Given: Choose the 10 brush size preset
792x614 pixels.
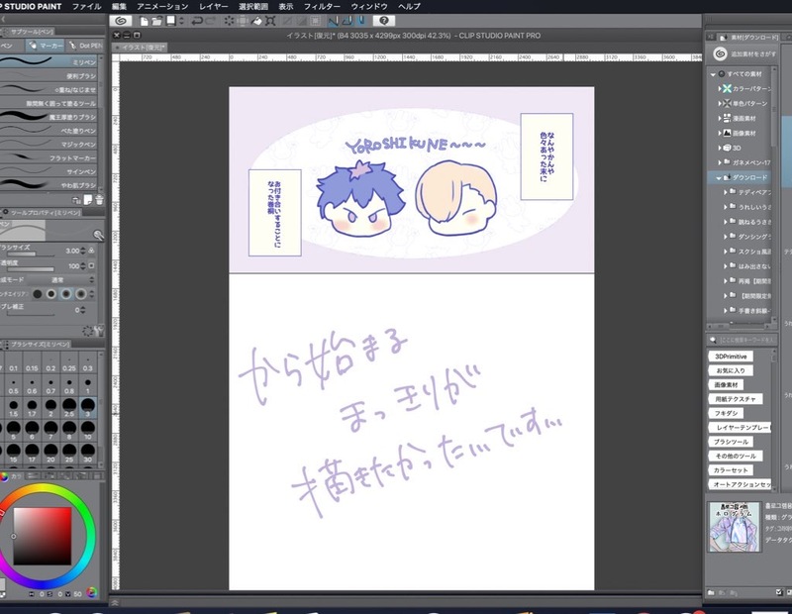Looking at the screenshot, I should click(88, 431).
